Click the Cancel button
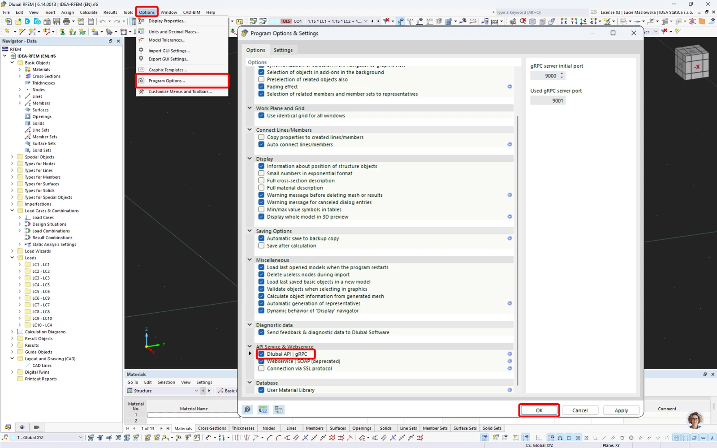The height and width of the screenshot is (448, 717). click(580, 410)
